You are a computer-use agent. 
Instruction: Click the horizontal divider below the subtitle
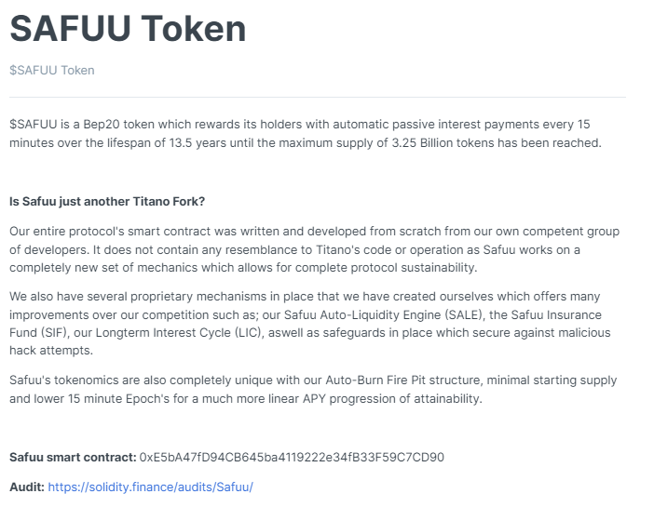coord(318,97)
